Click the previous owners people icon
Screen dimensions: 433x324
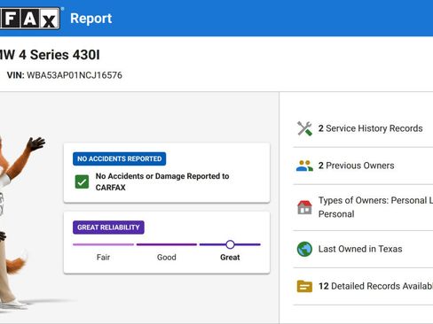(304, 166)
